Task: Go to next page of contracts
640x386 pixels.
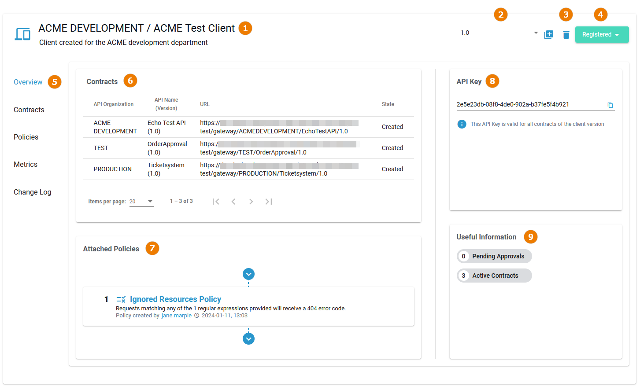Action: [x=251, y=202]
